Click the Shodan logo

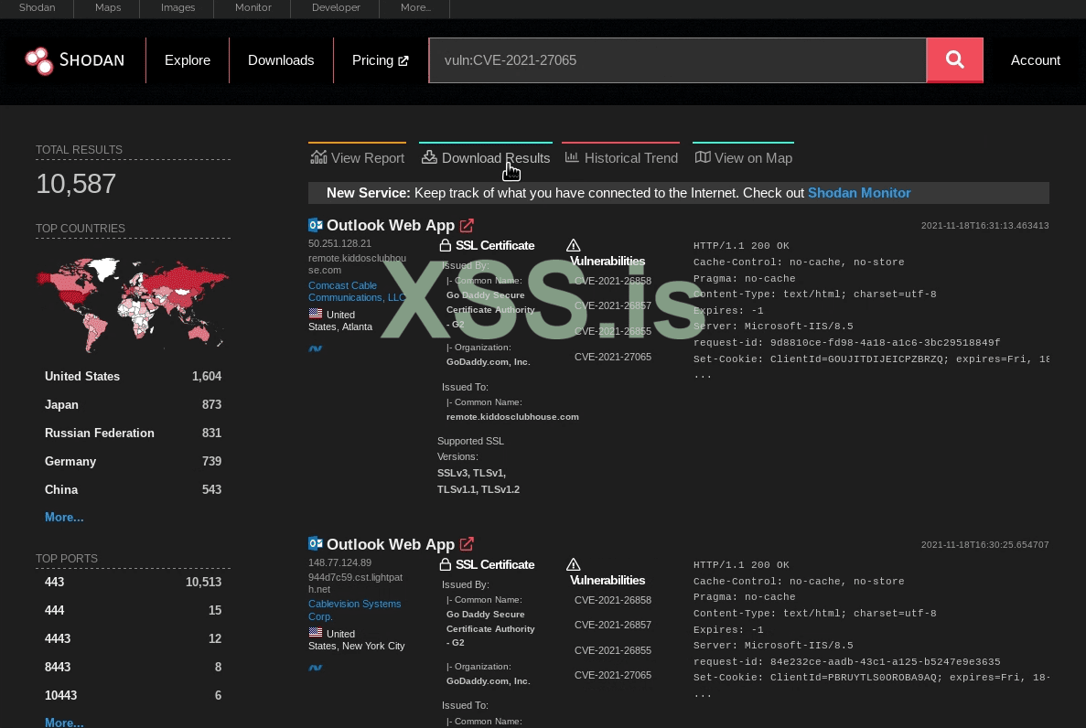(75, 60)
